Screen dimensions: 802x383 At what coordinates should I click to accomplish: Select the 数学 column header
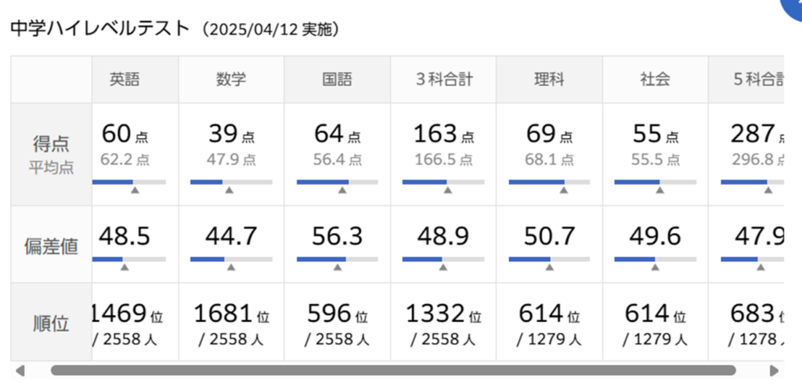231,79
